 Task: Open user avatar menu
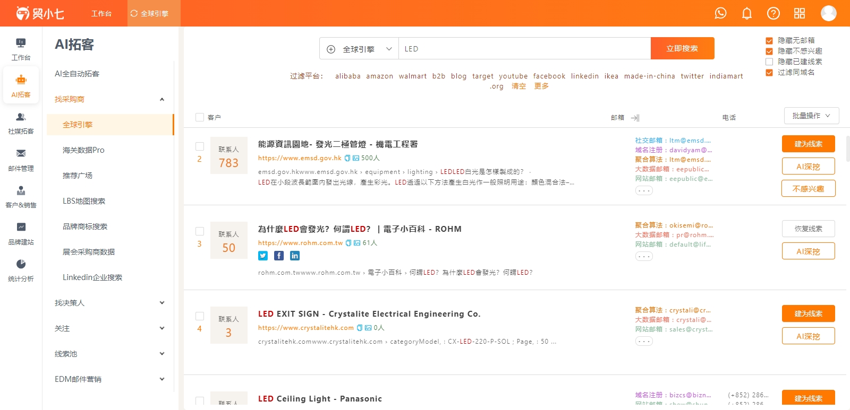829,13
